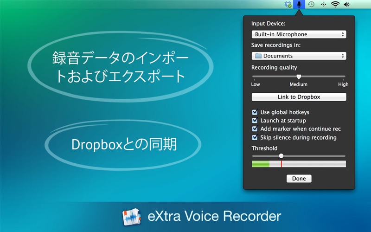Click the Threshold slider knob
371x232 pixels.
[281, 156]
